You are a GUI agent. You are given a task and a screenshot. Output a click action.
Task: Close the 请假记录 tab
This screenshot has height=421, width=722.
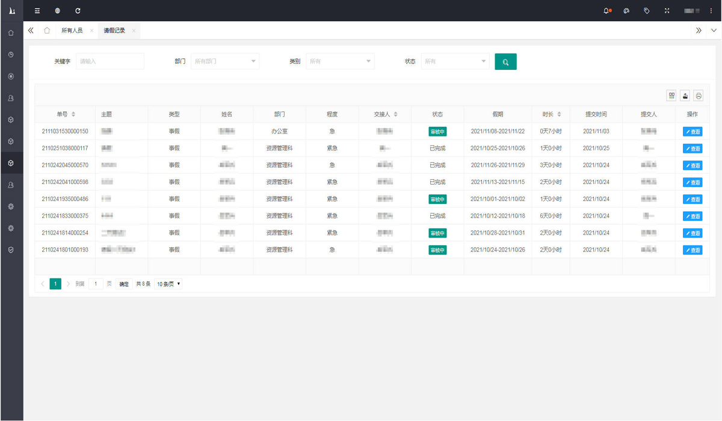pos(134,31)
